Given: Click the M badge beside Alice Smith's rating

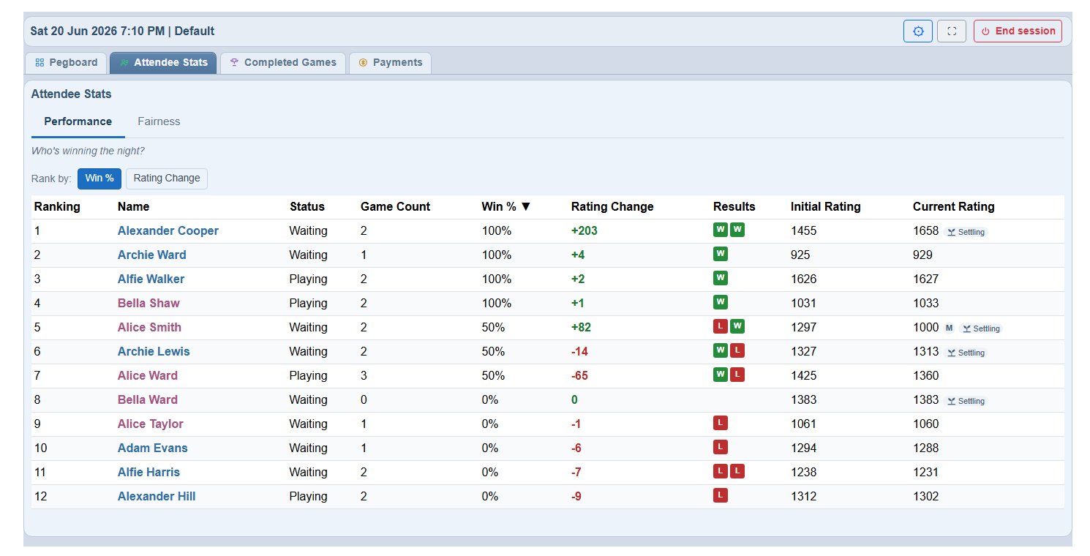Looking at the screenshot, I should pos(949,328).
